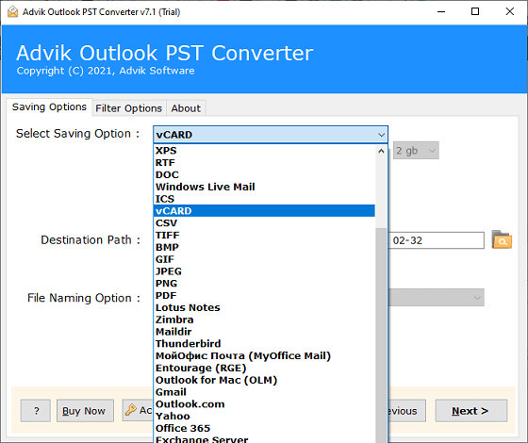Click the Buy Now button
Image resolution: width=528 pixels, height=443 pixels.
click(x=85, y=411)
